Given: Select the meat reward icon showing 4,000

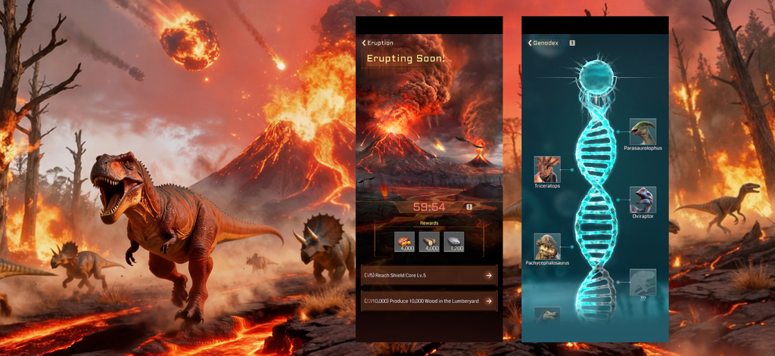Looking at the screenshot, I should click(x=405, y=241).
